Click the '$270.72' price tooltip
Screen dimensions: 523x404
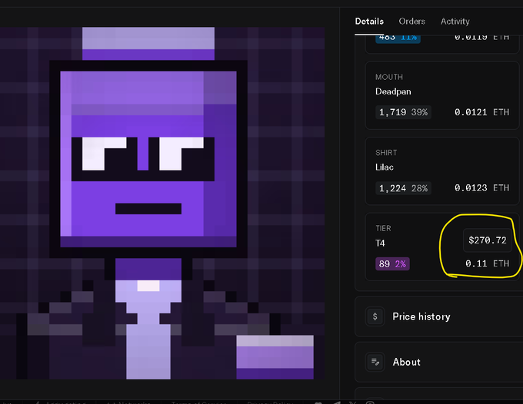pos(488,240)
